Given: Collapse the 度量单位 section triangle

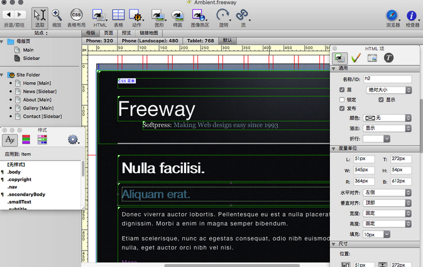Looking at the screenshot, I should point(334,149).
